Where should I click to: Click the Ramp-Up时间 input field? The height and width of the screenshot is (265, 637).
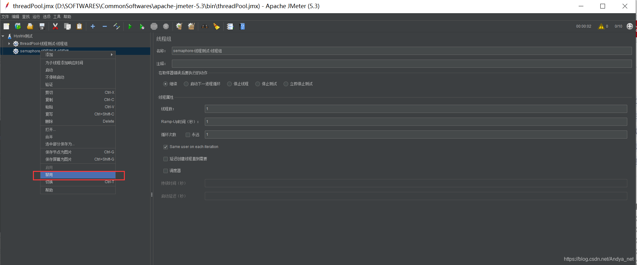pos(416,122)
